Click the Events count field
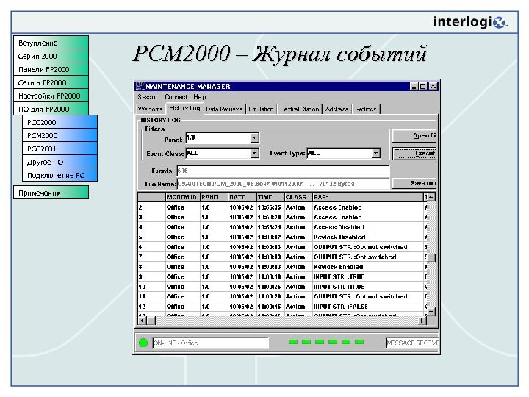This screenshot has height=397, width=529. (x=284, y=171)
